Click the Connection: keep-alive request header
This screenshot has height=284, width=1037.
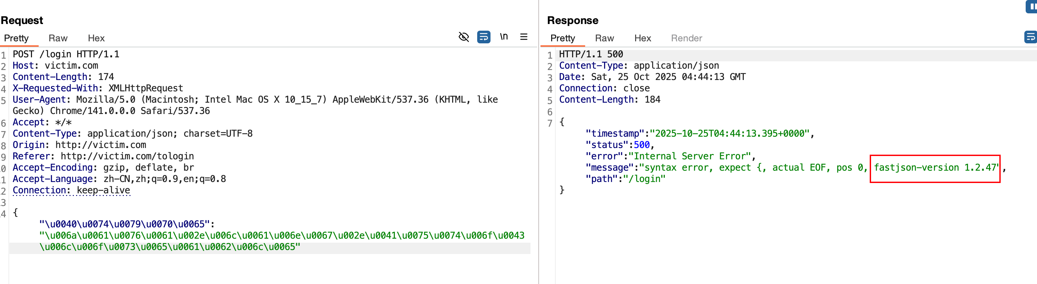(x=71, y=190)
